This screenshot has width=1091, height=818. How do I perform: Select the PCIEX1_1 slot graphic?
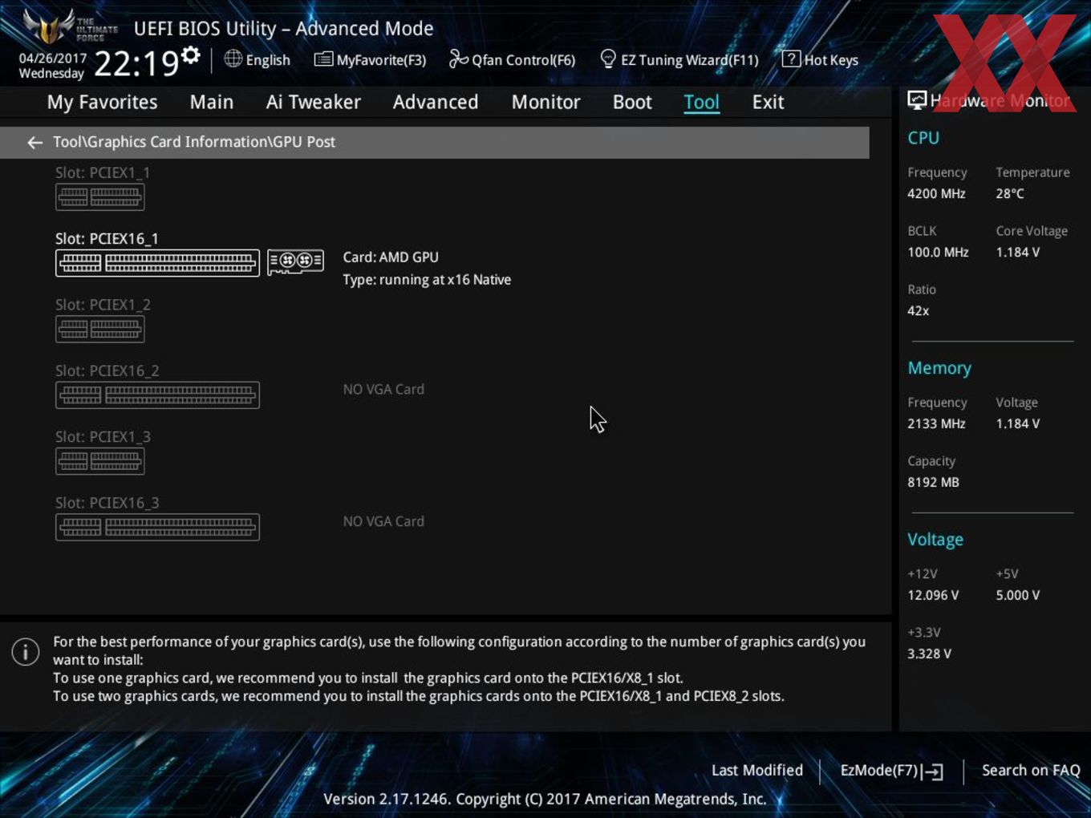(99, 196)
